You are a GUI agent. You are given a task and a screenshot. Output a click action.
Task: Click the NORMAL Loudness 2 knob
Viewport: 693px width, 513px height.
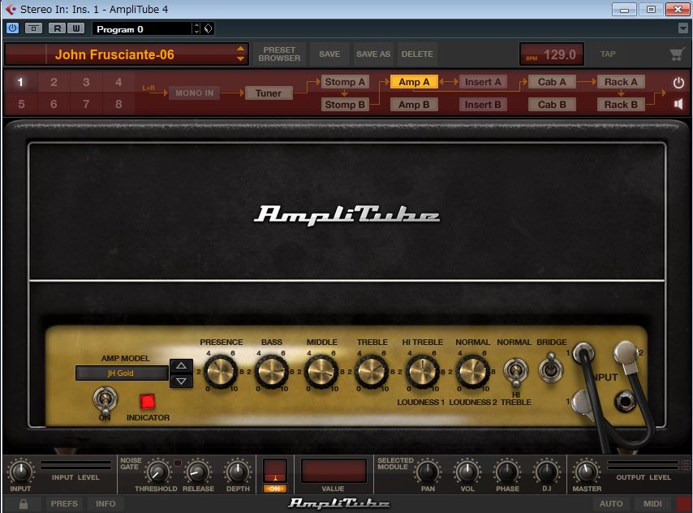click(x=472, y=373)
